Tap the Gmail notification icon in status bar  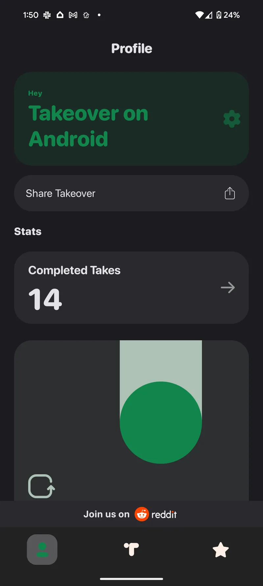[x=73, y=15]
